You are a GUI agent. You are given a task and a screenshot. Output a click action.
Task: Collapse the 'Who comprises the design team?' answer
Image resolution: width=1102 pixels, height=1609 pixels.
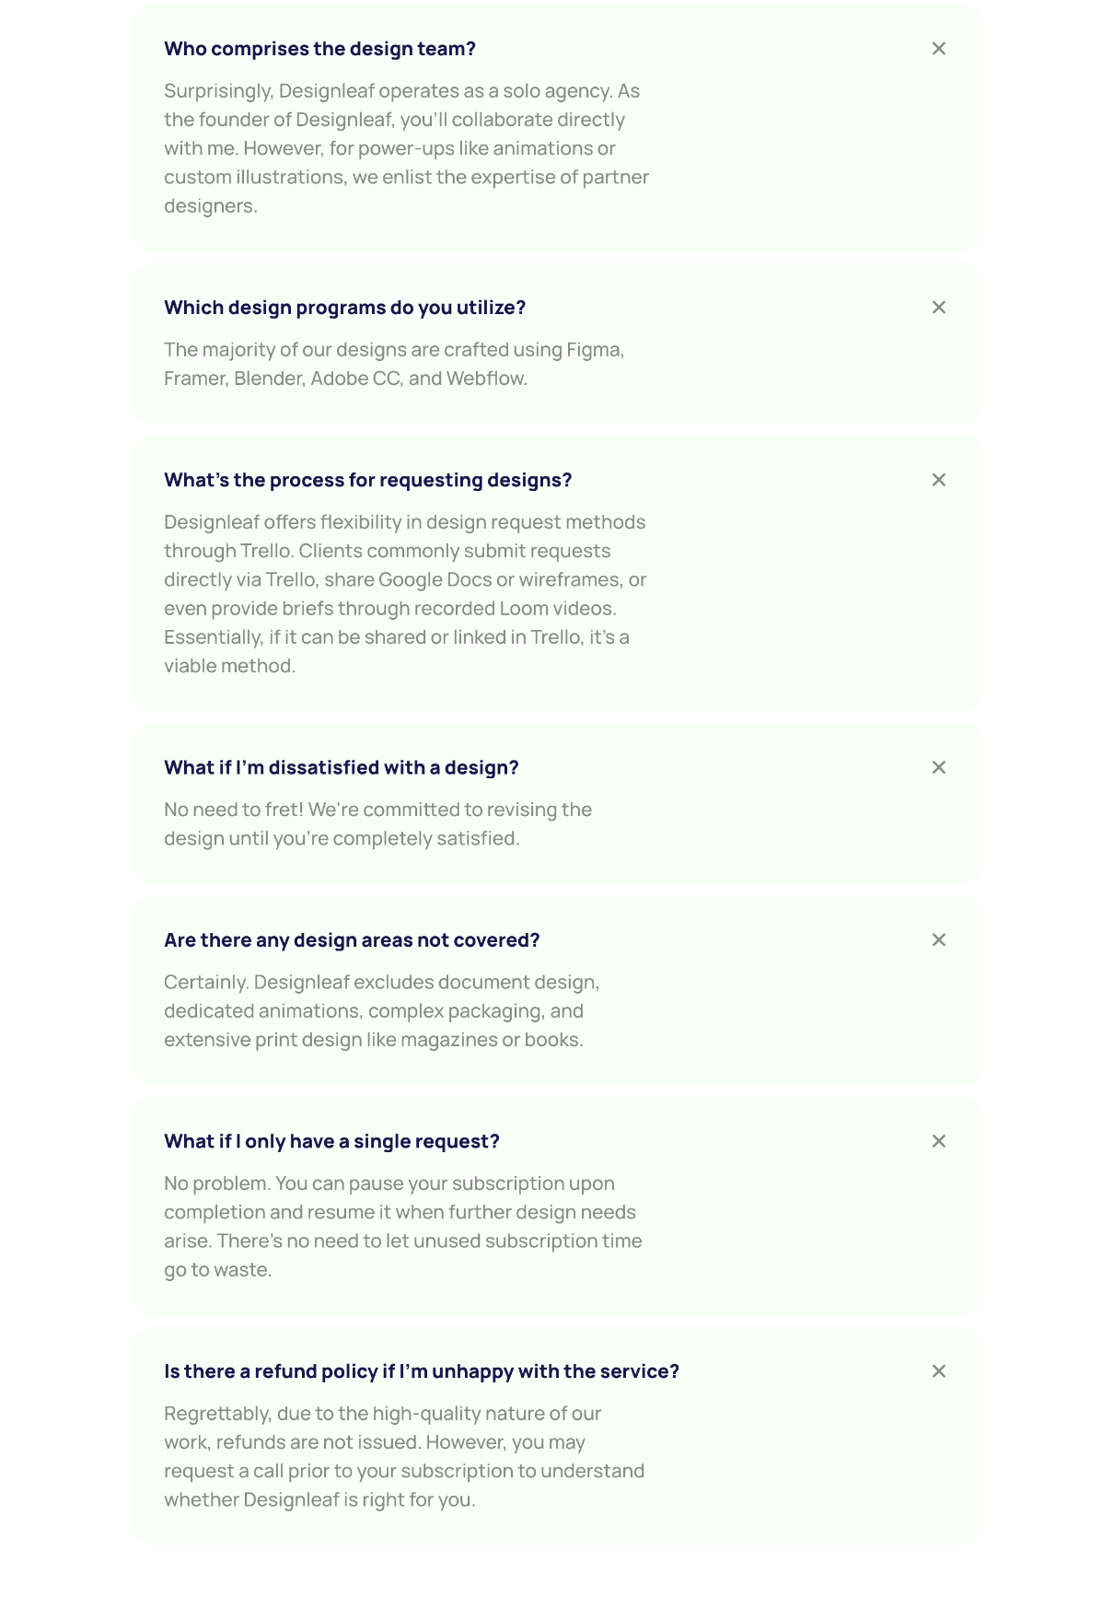tap(938, 49)
